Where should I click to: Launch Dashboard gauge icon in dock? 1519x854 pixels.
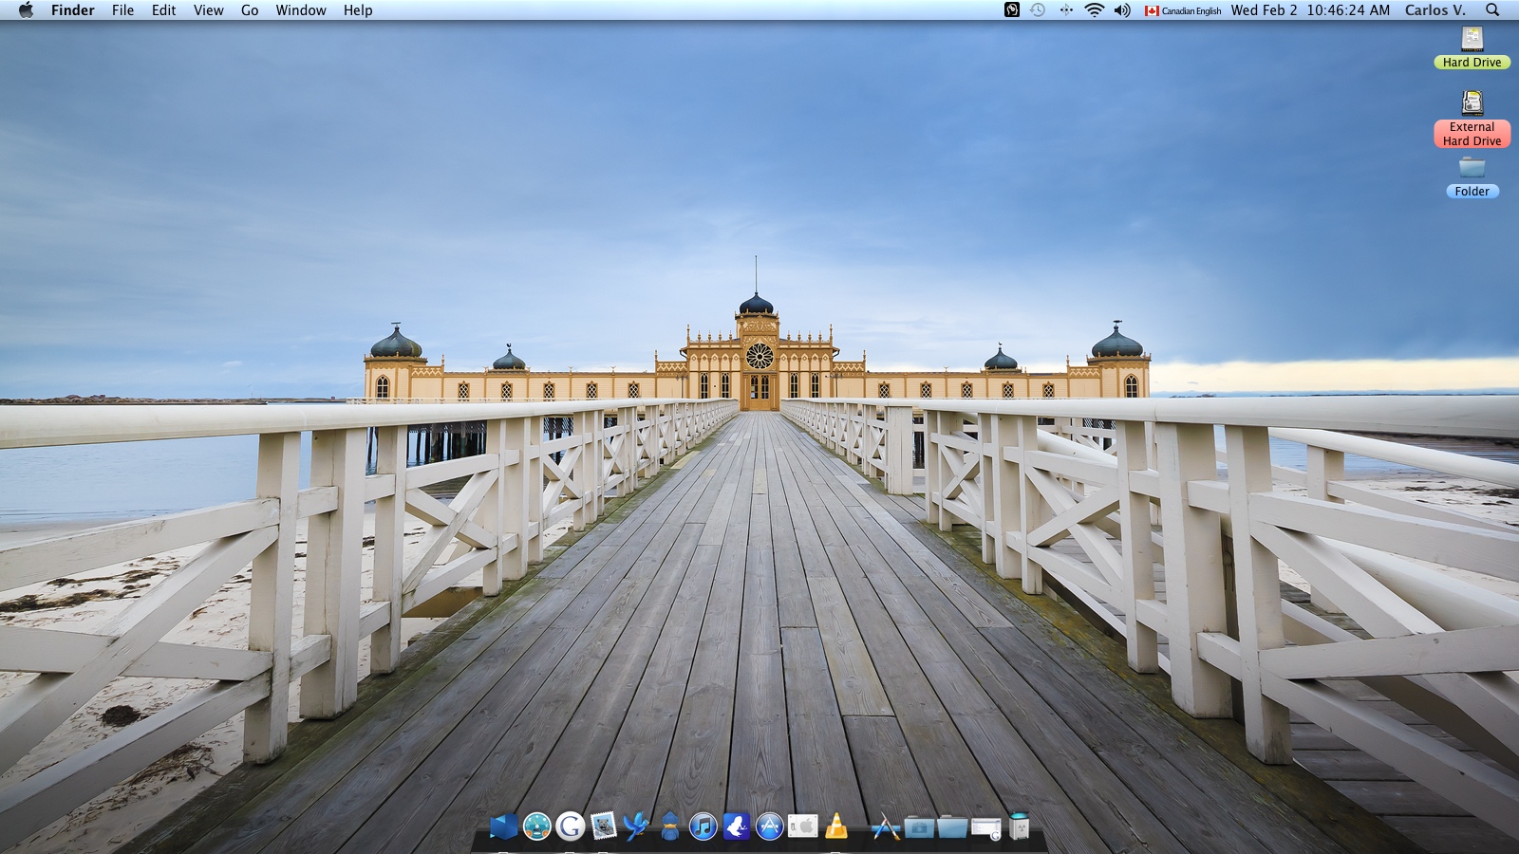[537, 826]
